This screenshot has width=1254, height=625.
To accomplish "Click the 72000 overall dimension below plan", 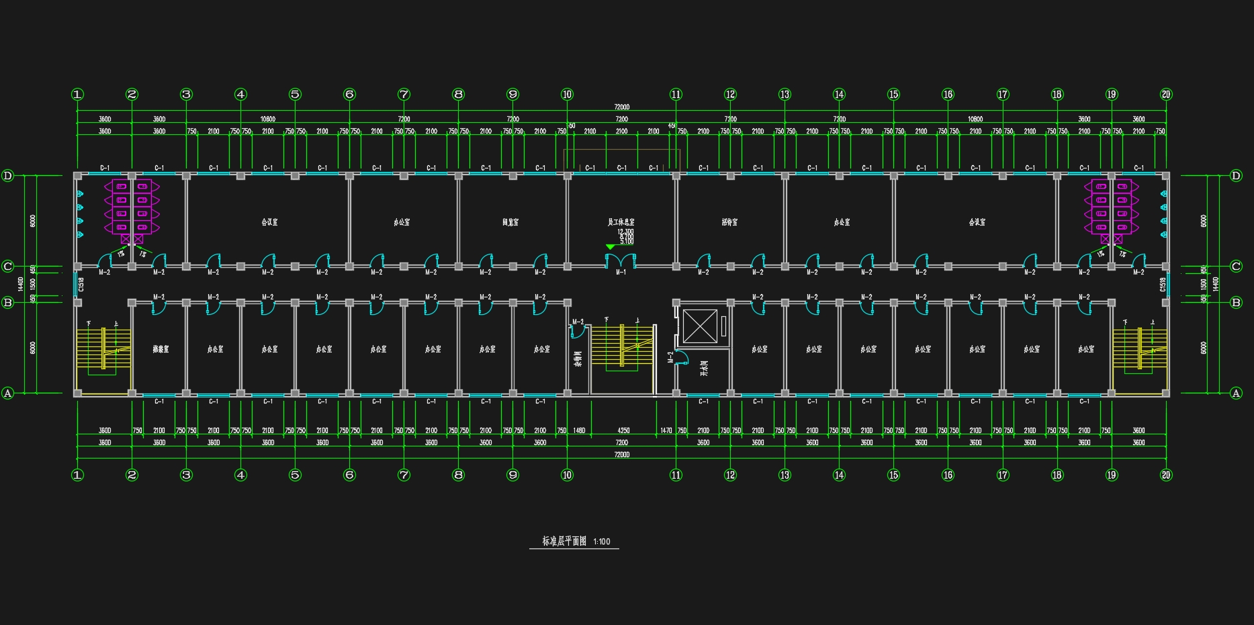I will coord(621,454).
